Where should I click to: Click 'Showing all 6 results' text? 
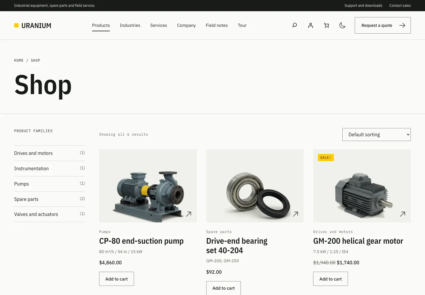[x=124, y=135]
